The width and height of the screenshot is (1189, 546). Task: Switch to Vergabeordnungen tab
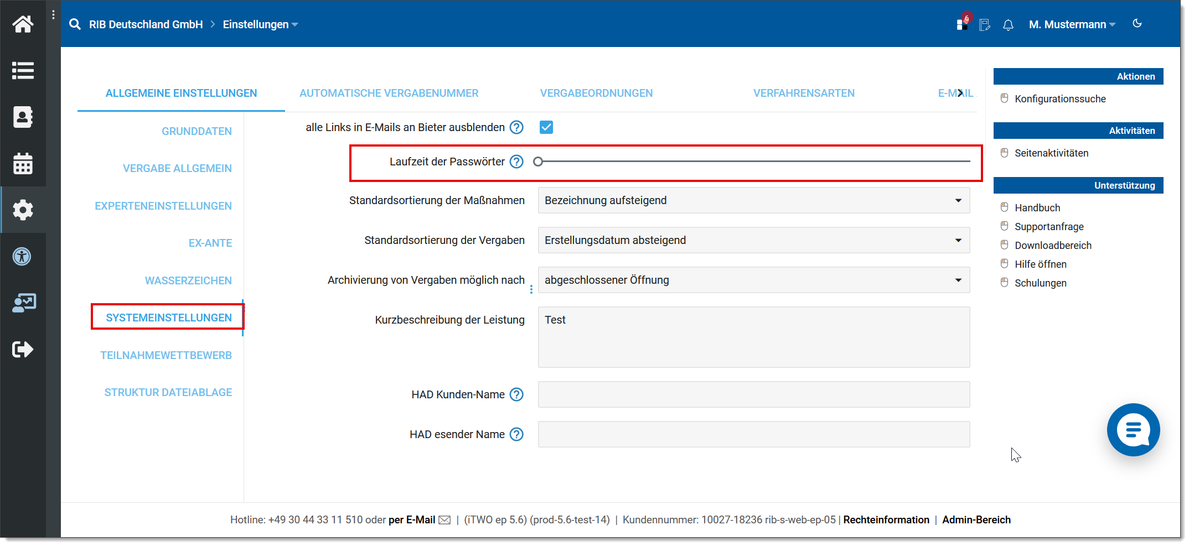596,93
